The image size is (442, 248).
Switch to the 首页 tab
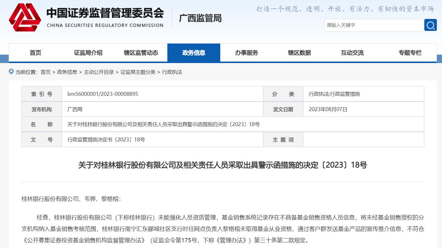[35, 52]
